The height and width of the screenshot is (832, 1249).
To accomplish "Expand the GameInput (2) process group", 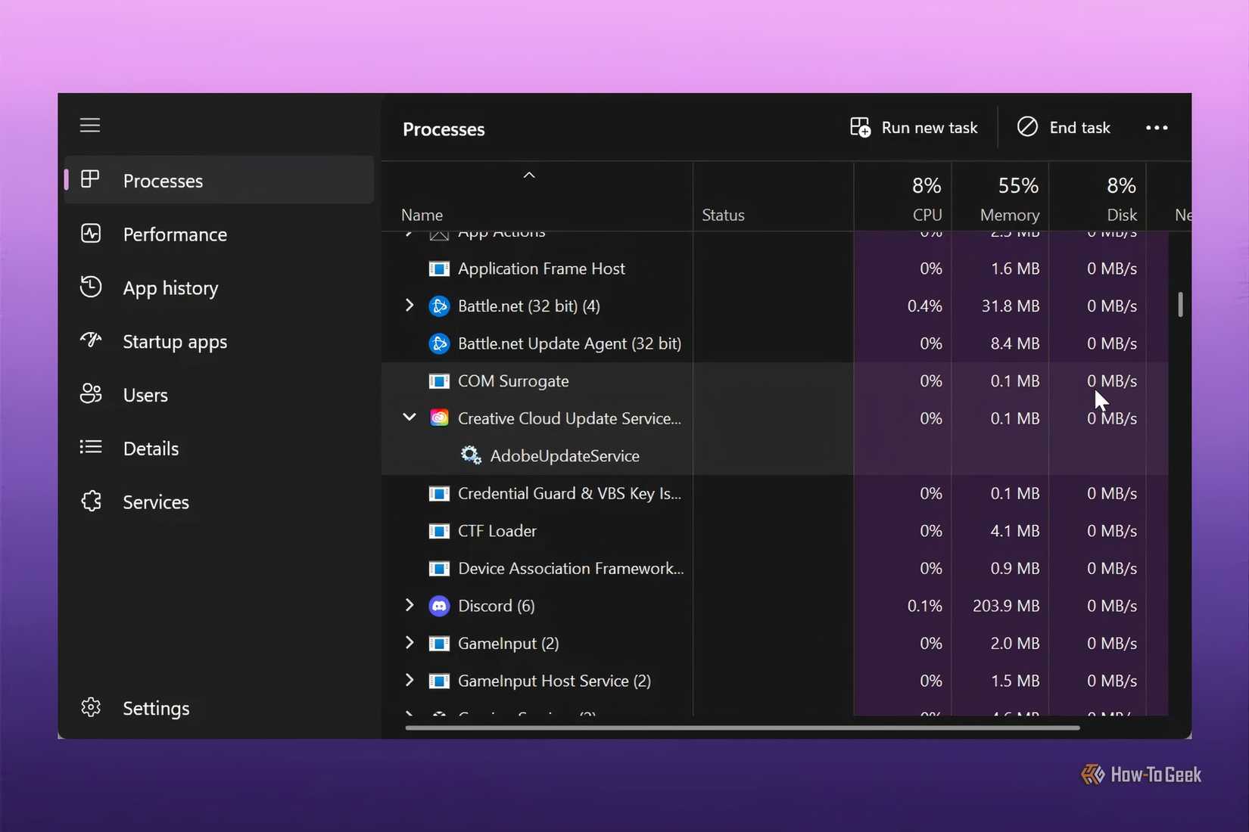I will [x=410, y=642].
